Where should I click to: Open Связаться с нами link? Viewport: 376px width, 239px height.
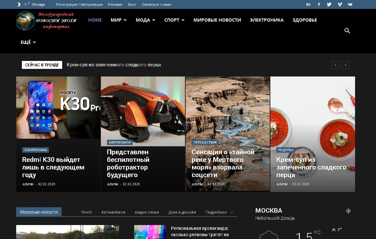coord(156,4)
